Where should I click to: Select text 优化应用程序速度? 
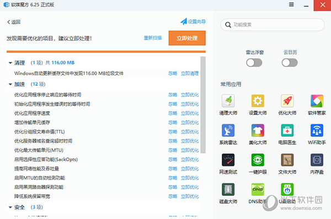click(32, 113)
